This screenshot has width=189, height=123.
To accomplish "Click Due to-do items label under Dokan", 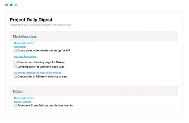I will point(24,98).
